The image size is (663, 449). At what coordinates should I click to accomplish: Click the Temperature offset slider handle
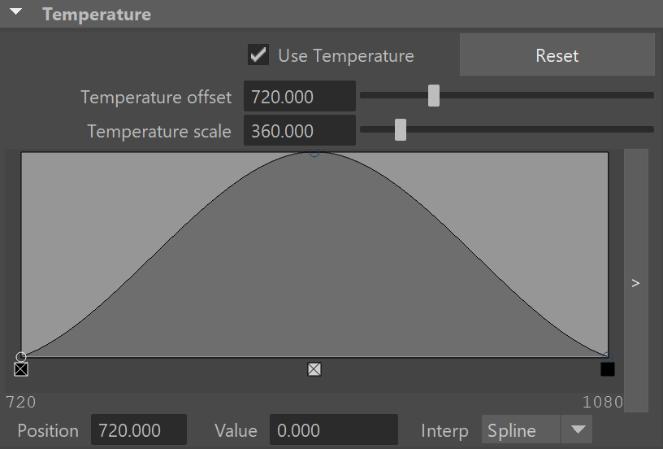click(x=433, y=96)
